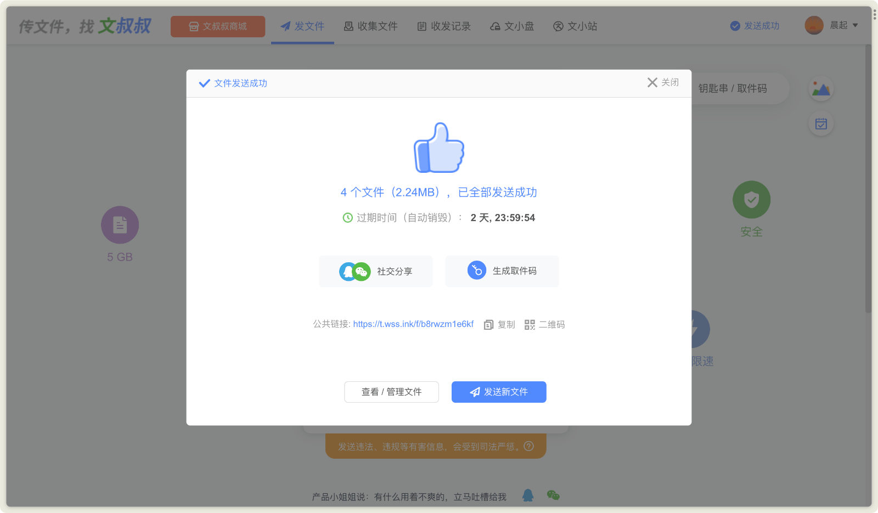Click the help question mark in warning banner
878x513 pixels.
529,446
